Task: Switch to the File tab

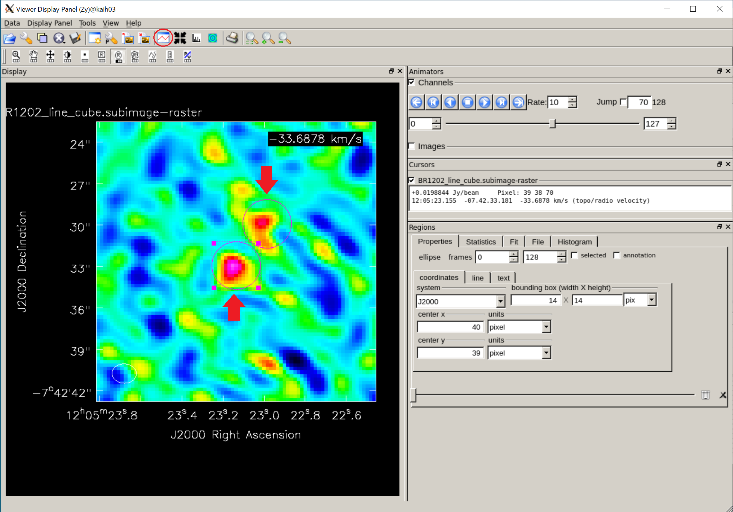Action: [x=538, y=242]
